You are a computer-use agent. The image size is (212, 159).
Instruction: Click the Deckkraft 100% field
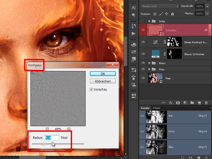click(x=200, y=6)
